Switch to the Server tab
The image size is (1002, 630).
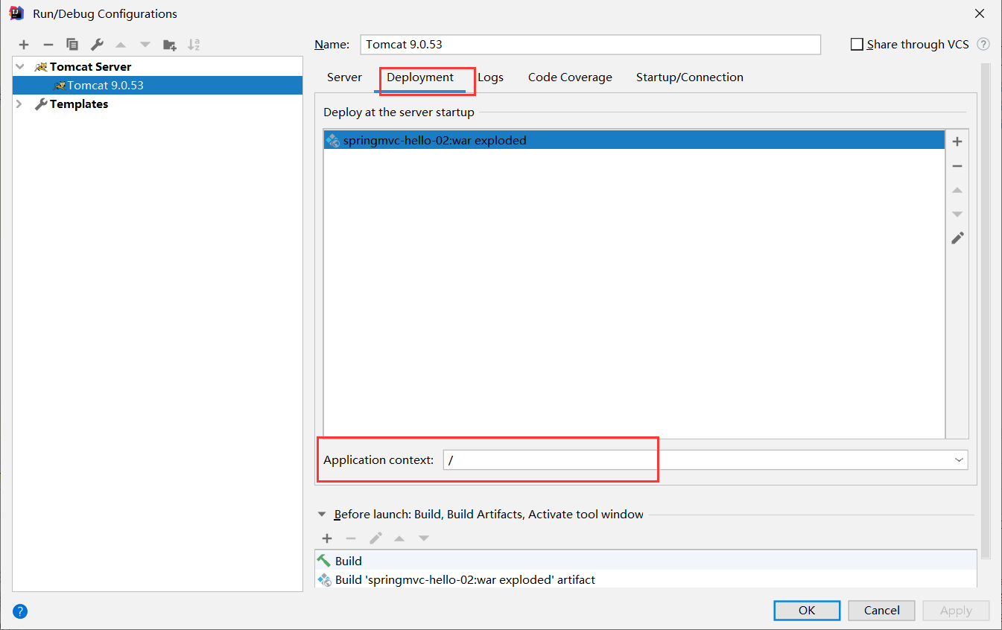[344, 77]
